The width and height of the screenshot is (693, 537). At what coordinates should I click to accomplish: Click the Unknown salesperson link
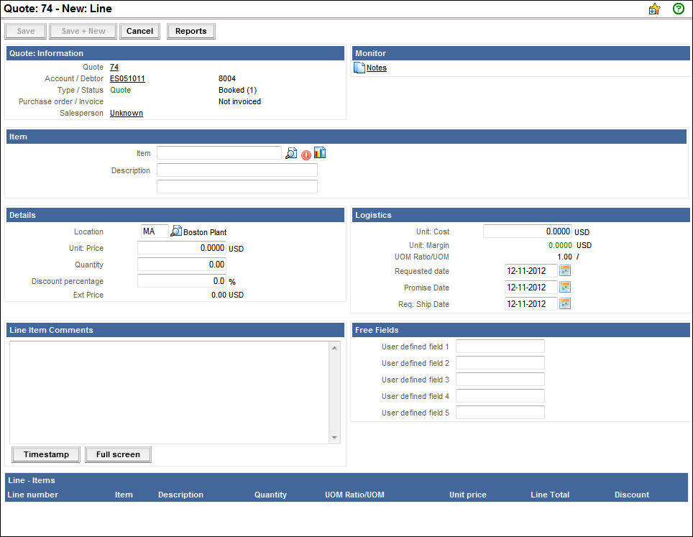tap(126, 114)
